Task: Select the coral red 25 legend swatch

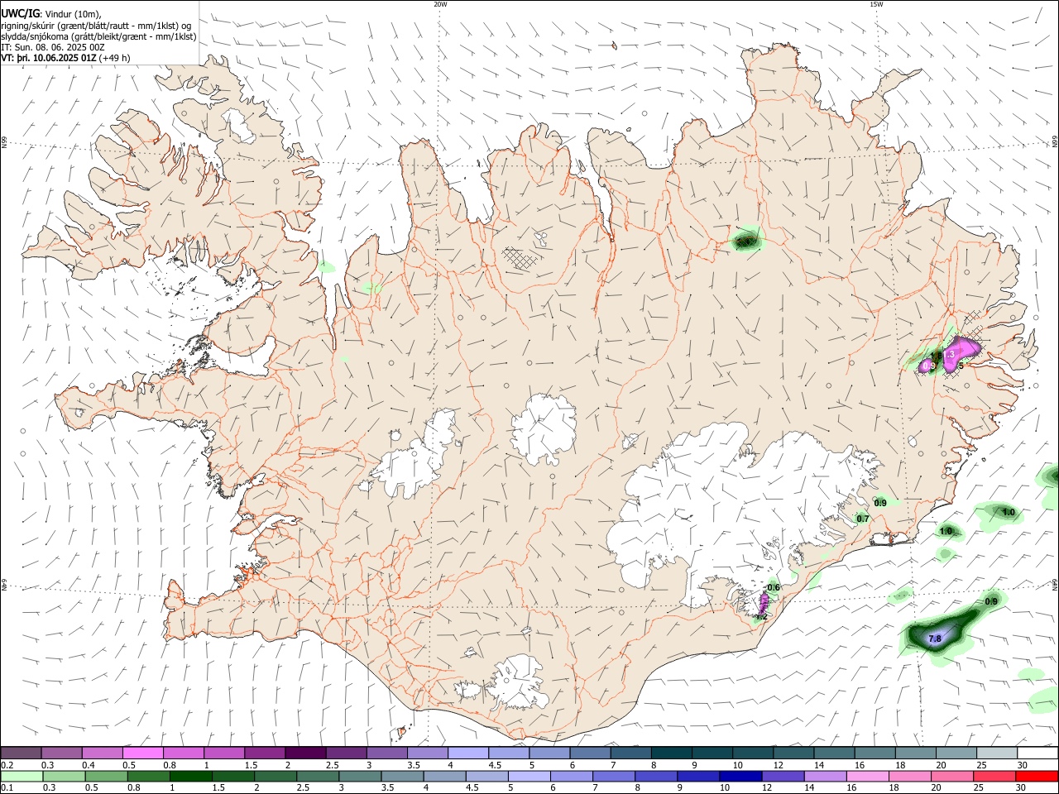Action: (x=994, y=776)
